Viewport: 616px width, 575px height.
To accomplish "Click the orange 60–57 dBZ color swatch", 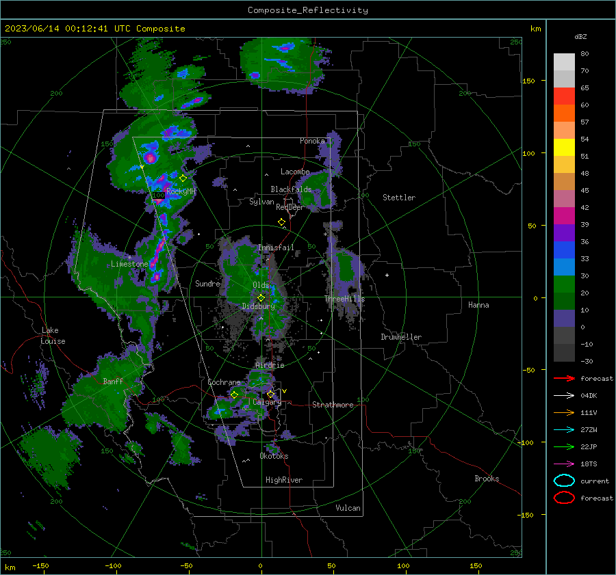I will click(x=564, y=113).
